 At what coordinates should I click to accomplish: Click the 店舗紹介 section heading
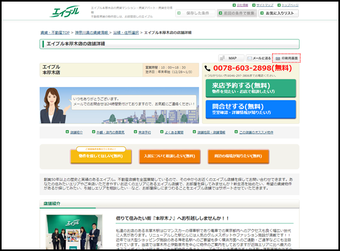tap(52, 204)
